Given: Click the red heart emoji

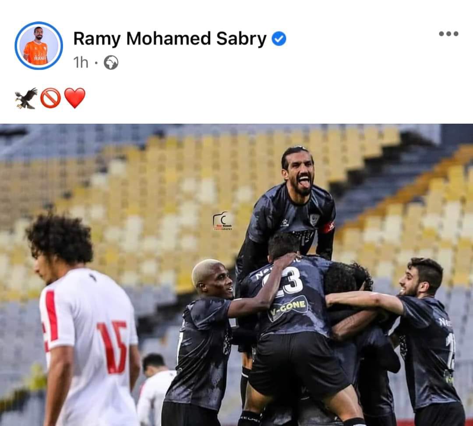Looking at the screenshot, I should point(75,98).
